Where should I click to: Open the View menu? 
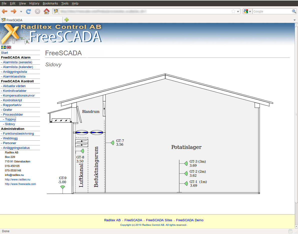click(x=23, y=4)
